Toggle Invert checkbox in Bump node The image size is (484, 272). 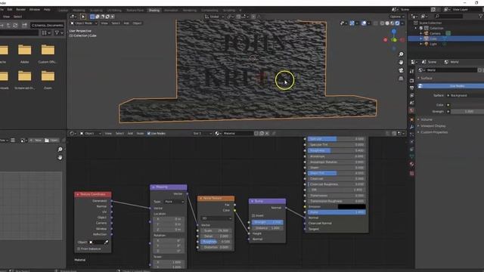pyautogui.click(x=253, y=215)
